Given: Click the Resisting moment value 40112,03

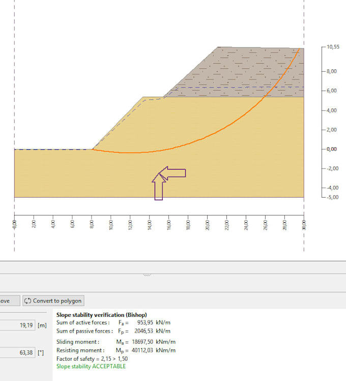Looking at the screenshot, I should (142, 350).
